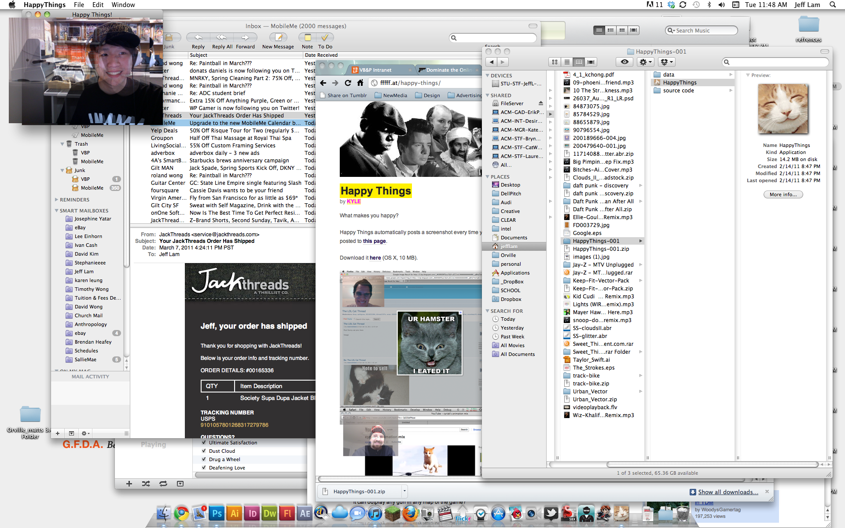Toggle repeat in iTunes bottom bar
The width and height of the screenshot is (845, 528).
(x=163, y=484)
